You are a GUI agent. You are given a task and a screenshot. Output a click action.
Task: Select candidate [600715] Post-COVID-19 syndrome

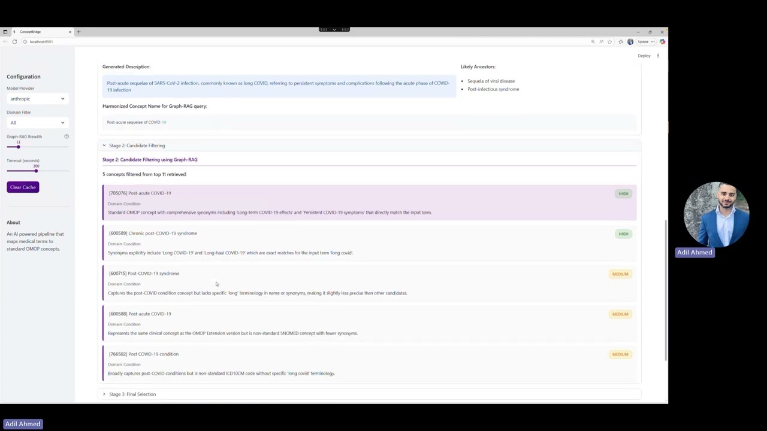[369, 283]
